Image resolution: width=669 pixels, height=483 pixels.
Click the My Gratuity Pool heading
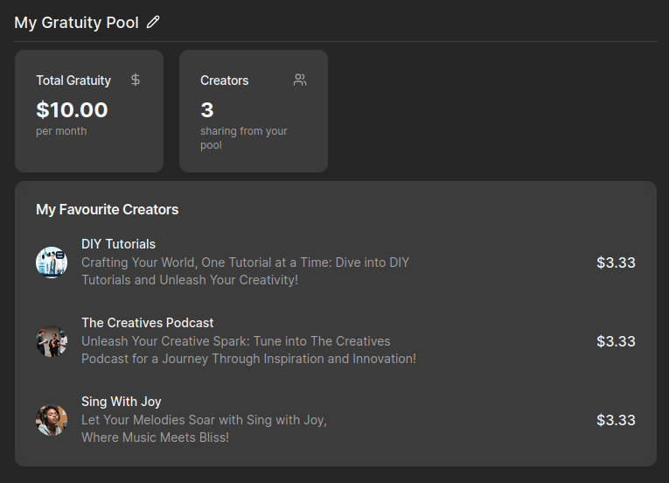tap(76, 23)
